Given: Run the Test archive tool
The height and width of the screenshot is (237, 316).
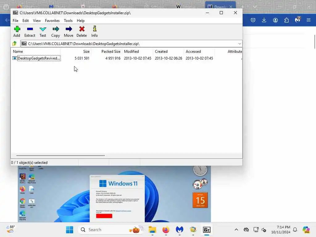Looking at the screenshot, I should click(43, 32).
